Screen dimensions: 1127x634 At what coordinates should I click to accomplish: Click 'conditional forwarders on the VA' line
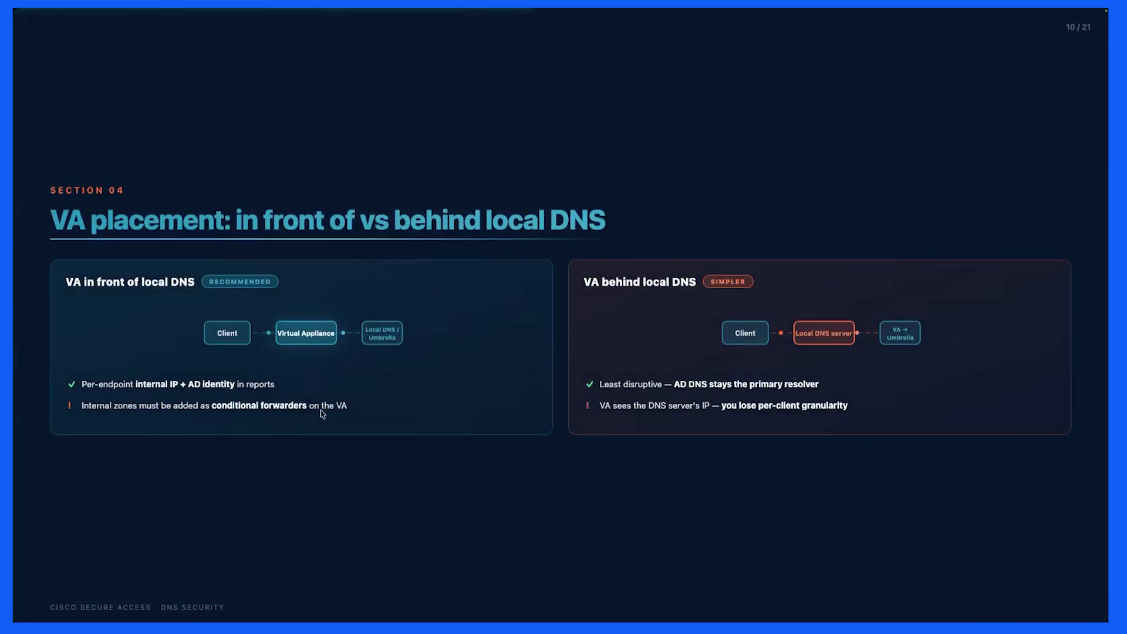[x=214, y=406]
